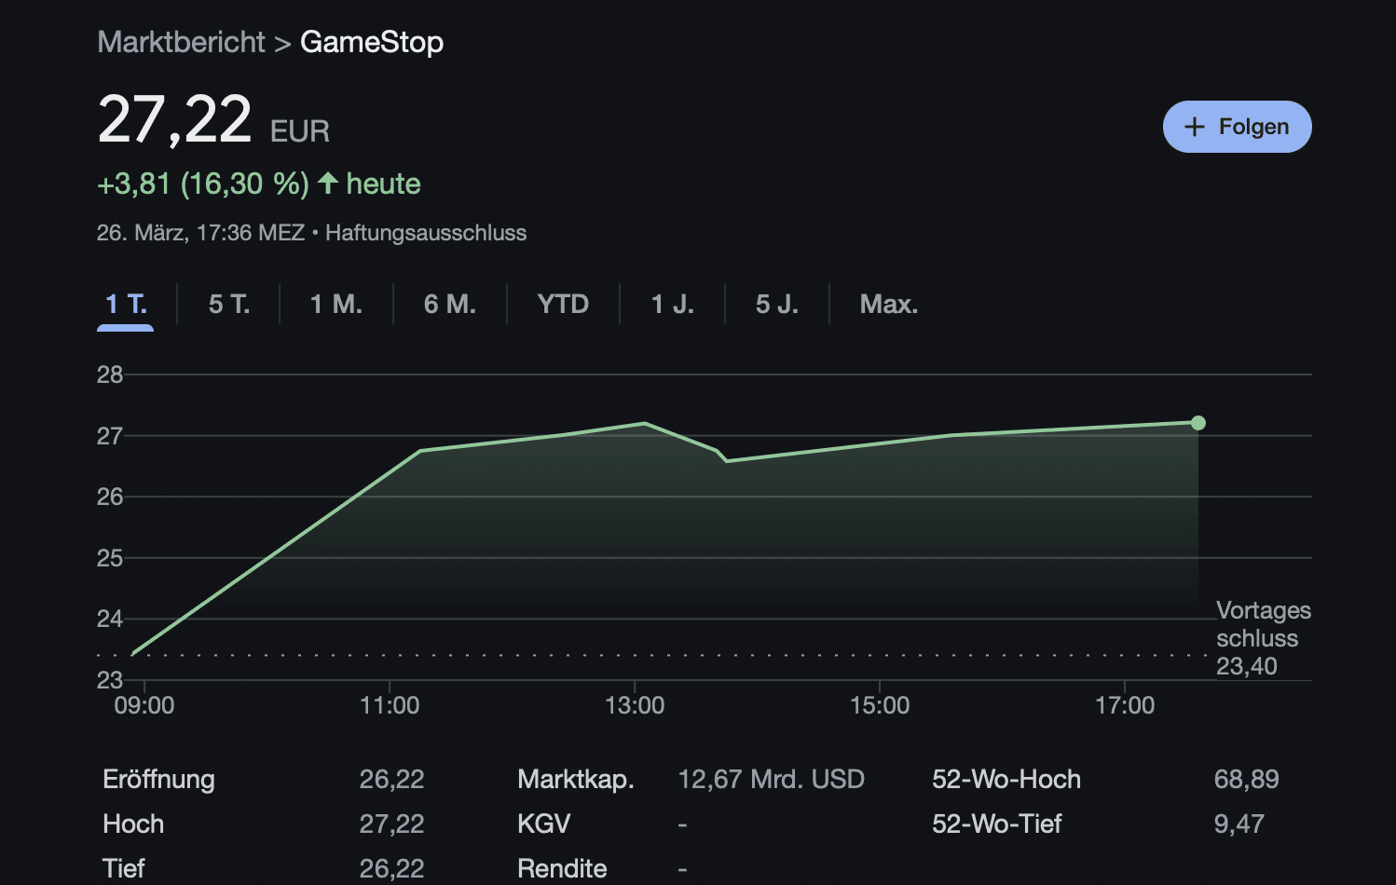Show the 6 M. chart range

tap(450, 305)
